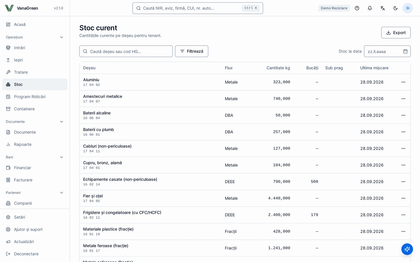
Task: Click the VanaGreen logo
Action: [x=9, y=8]
